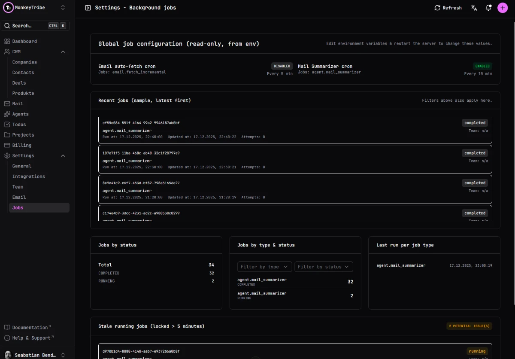
Task: Select job 8e9c41c9-c6f7-453d-bf82-798a51656e27
Action: (295, 189)
